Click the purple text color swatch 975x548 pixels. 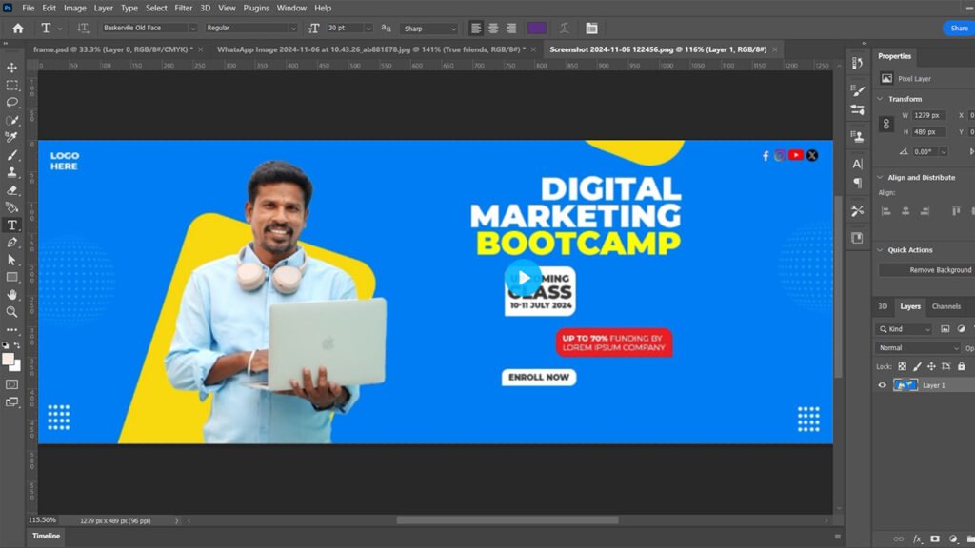pyautogui.click(x=537, y=29)
